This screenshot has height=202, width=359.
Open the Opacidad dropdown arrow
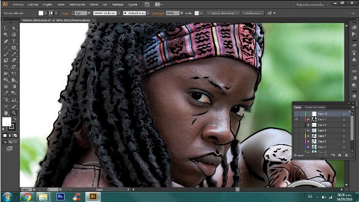click(x=182, y=13)
